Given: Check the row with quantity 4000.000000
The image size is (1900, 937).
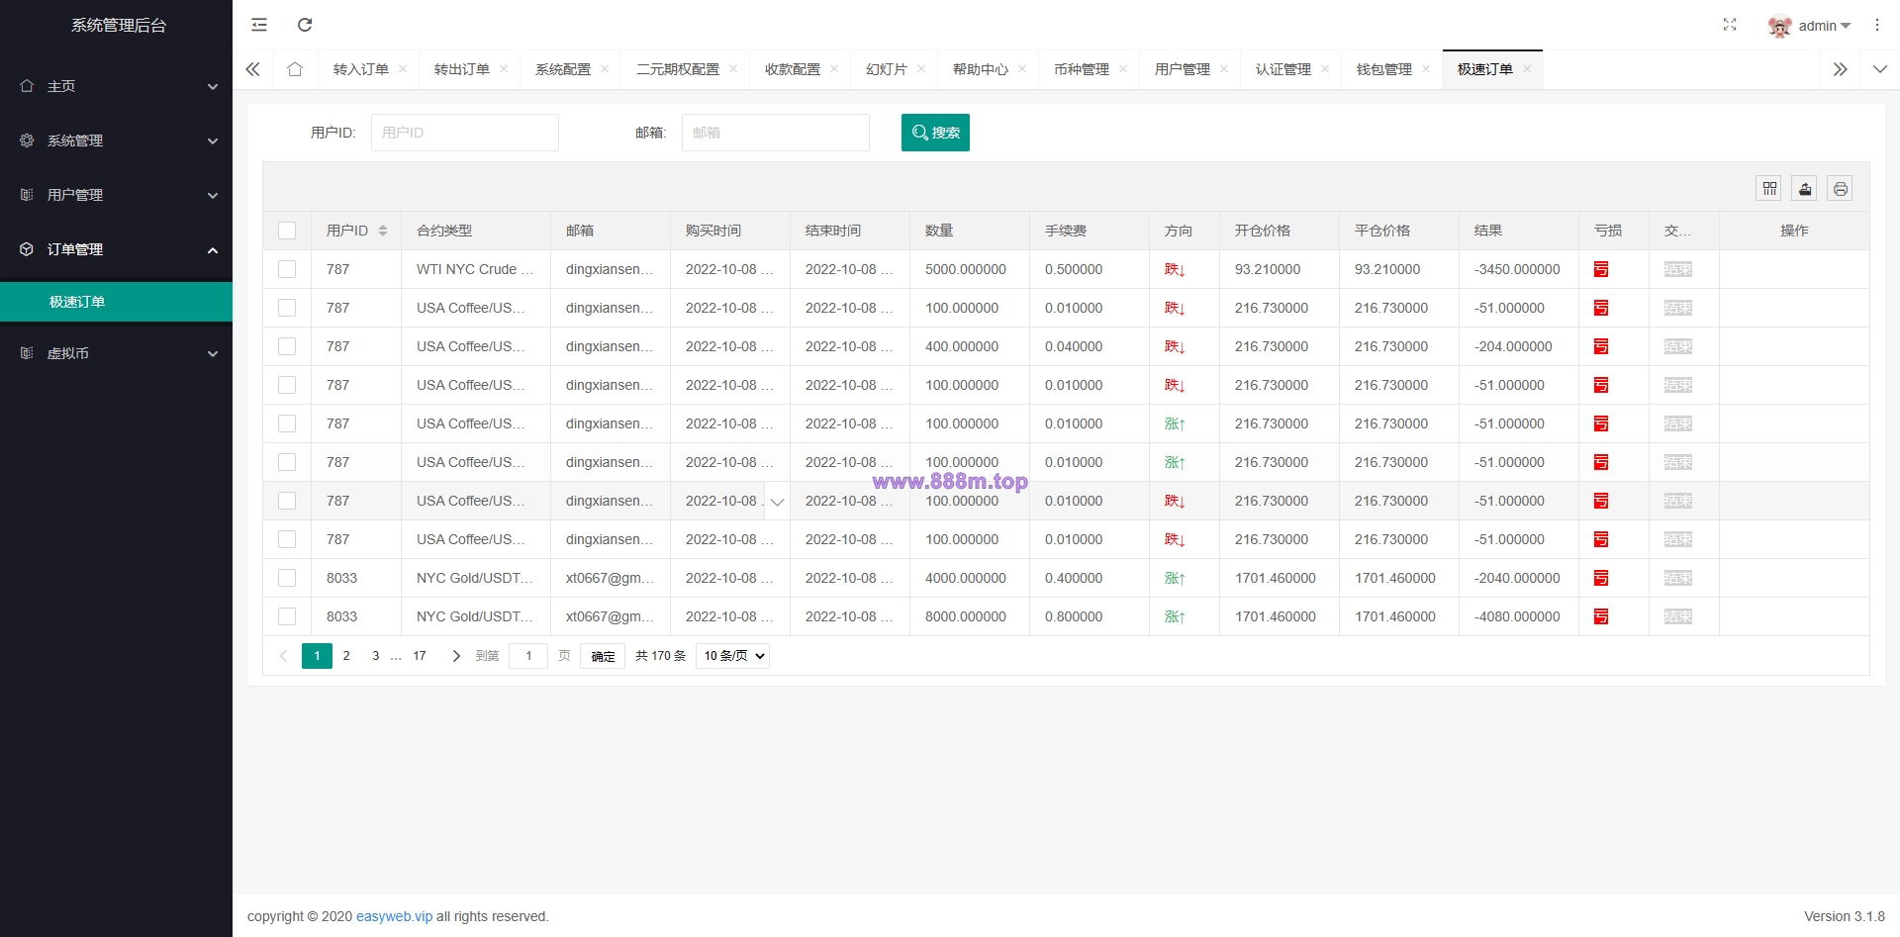Looking at the screenshot, I should (287, 578).
